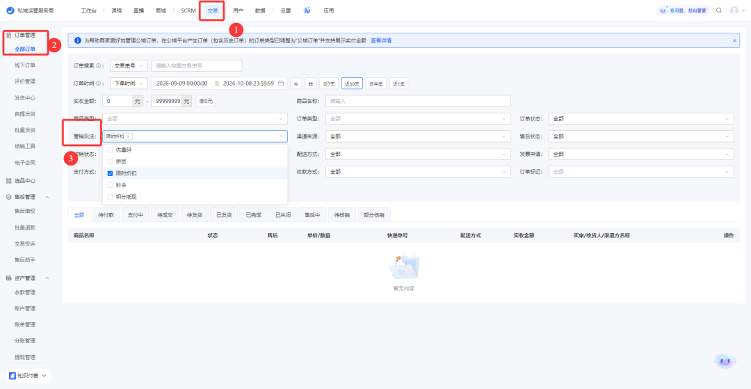Viewport: 751px width, 389px height.
Task: Open the 订单状态 dropdown
Action: click(641, 118)
